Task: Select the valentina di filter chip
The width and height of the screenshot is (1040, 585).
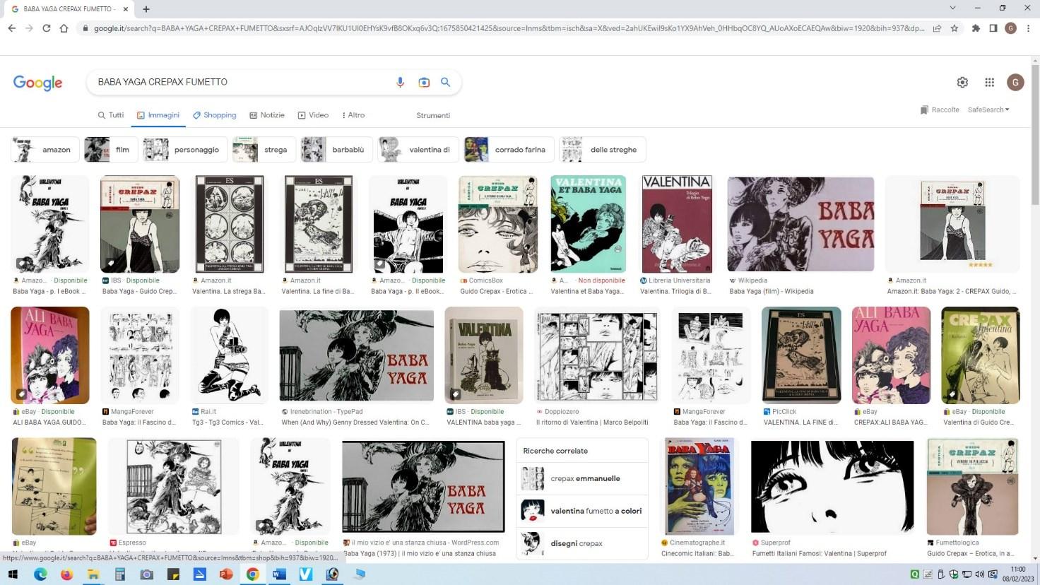Action: 418,150
